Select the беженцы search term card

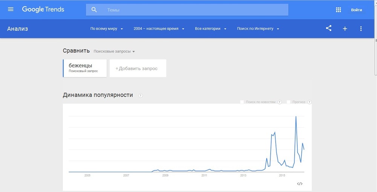pos(85,68)
